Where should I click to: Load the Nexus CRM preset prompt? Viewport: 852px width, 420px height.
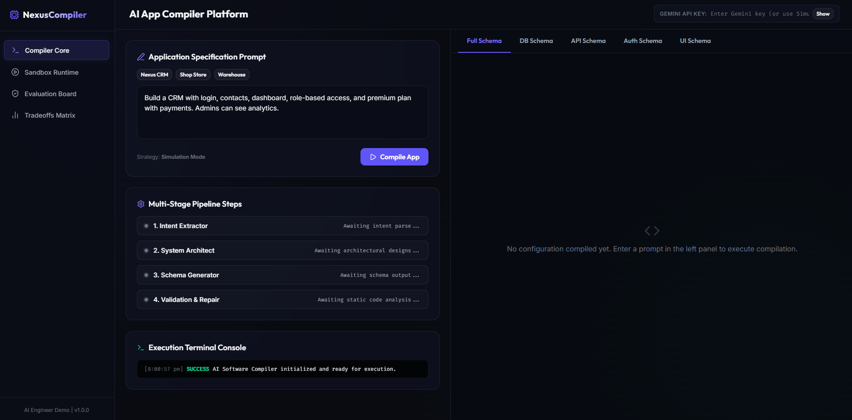point(154,75)
